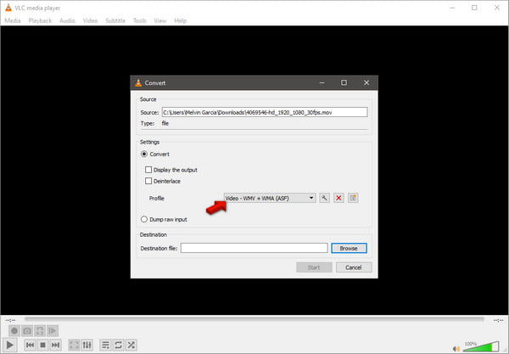Mute audio via speaker icon
This screenshot has width=509, height=354.
click(x=456, y=349)
